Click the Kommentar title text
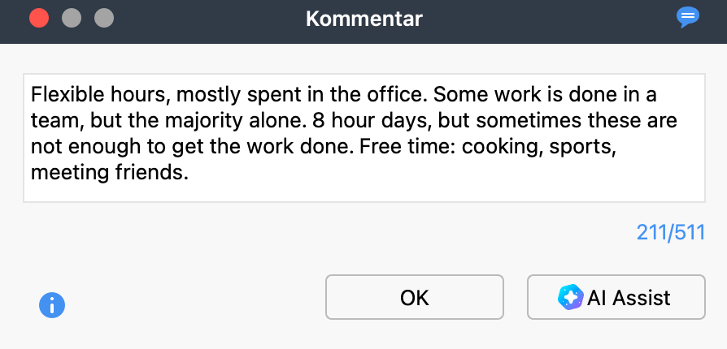This screenshot has height=349, width=727. pyautogui.click(x=364, y=19)
